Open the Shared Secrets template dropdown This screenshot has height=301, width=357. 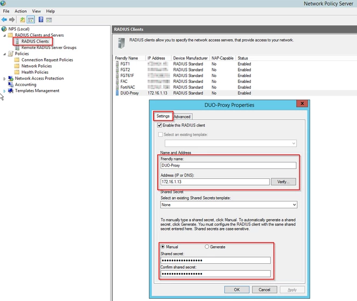pos(229,205)
